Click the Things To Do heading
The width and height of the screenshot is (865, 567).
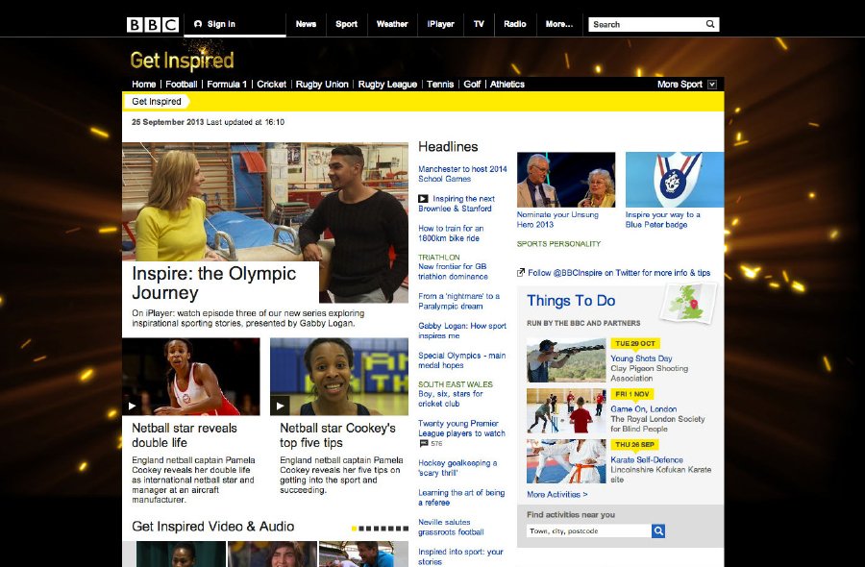(571, 301)
